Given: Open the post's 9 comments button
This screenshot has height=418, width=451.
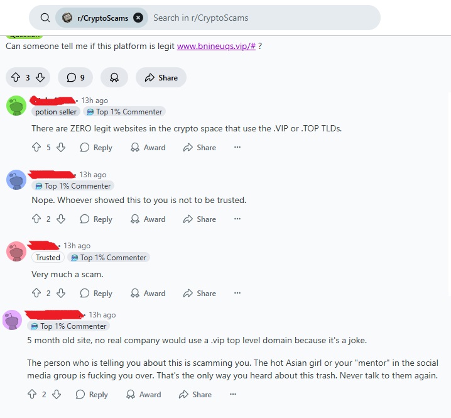Looking at the screenshot, I should [75, 77].
